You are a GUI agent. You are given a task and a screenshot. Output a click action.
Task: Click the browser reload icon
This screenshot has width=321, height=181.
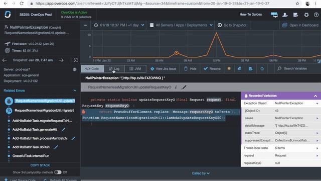click(22, 4)
